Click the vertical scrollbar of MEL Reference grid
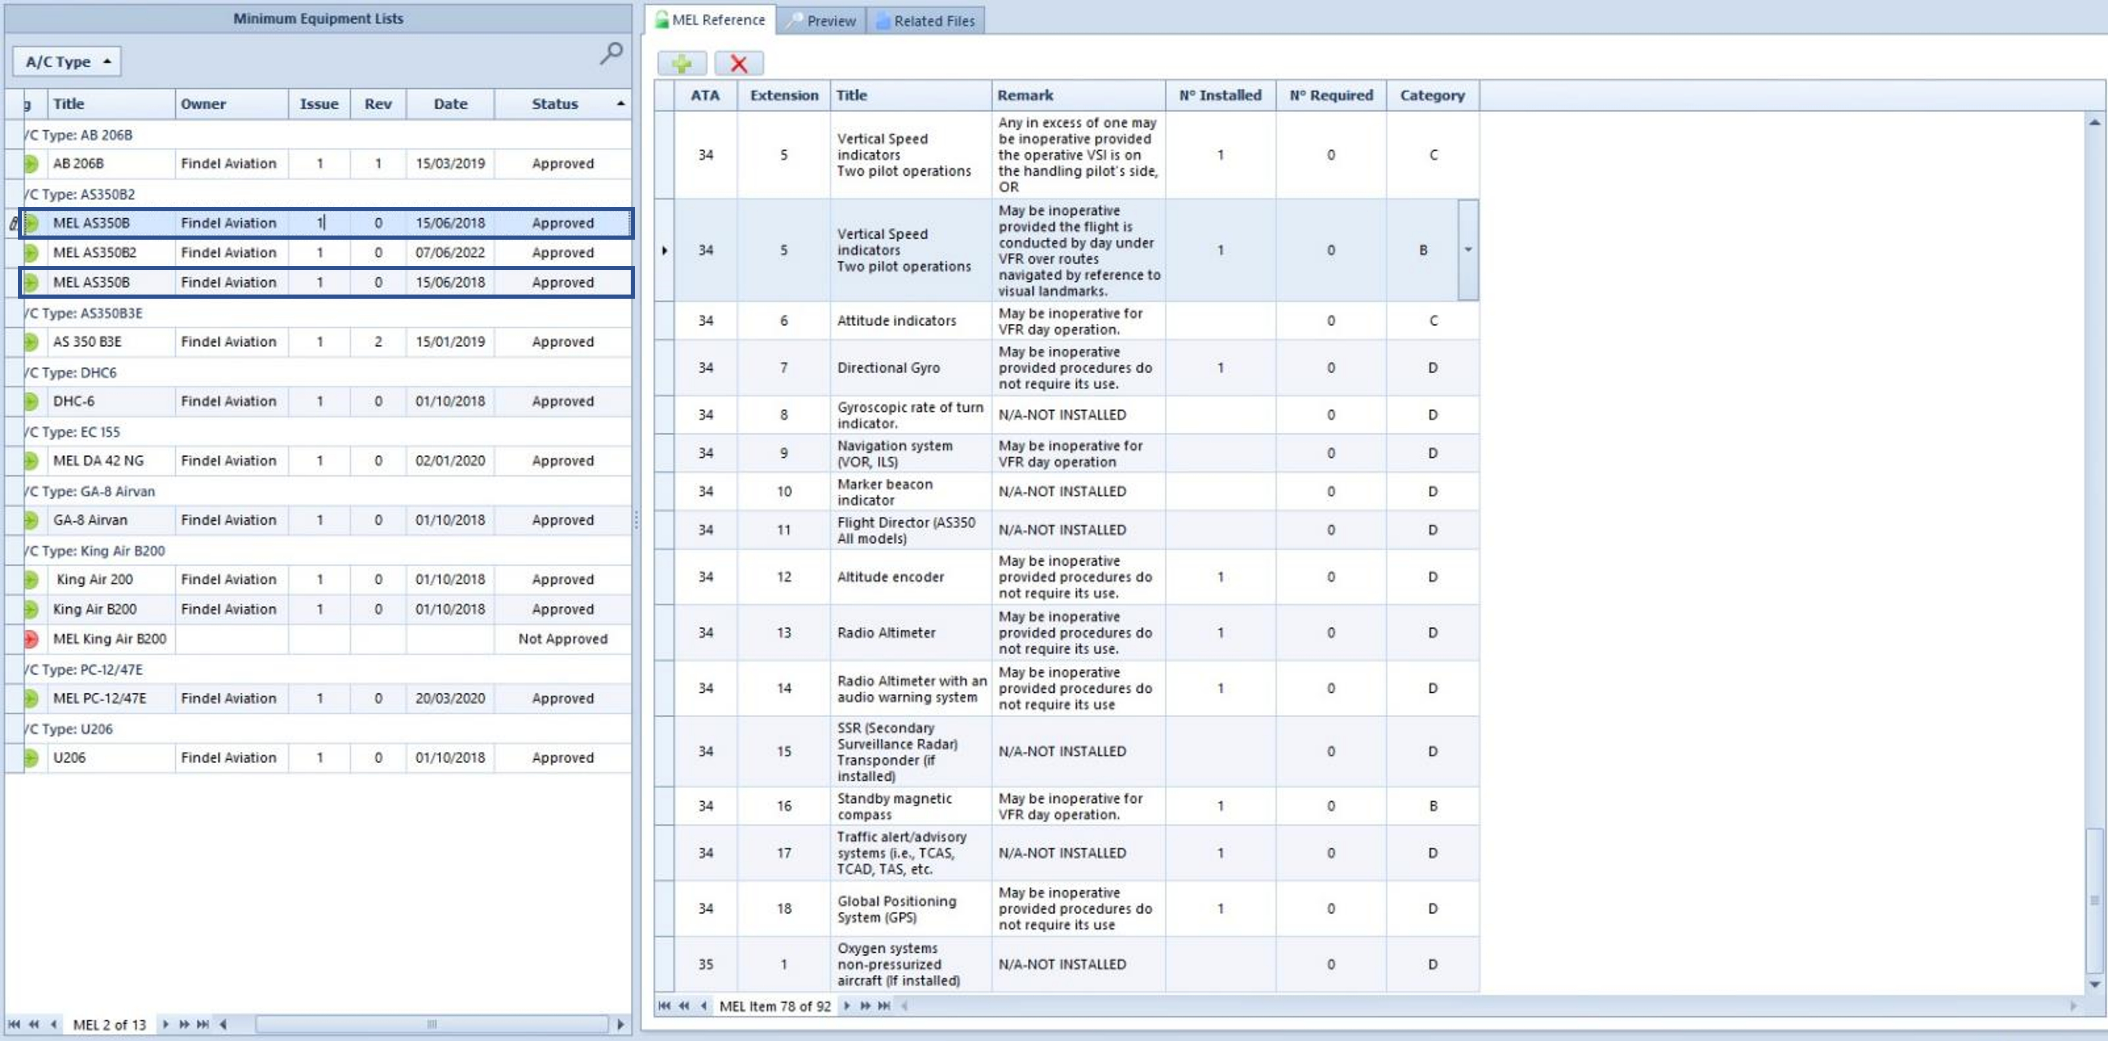The height and width of the screenshot is (1041, 2108). tap(2094, 900)
